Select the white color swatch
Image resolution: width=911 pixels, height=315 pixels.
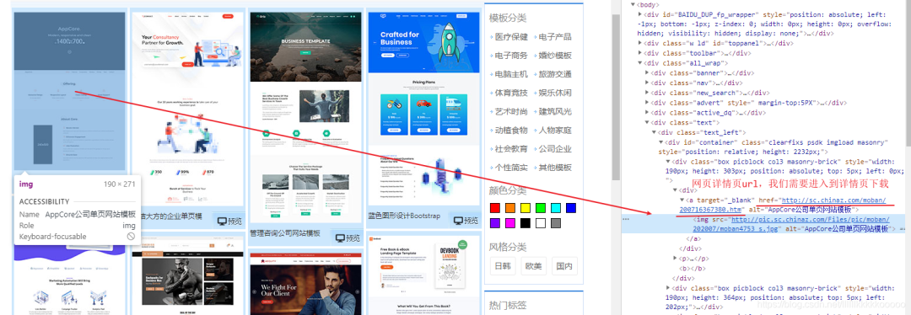541,222
